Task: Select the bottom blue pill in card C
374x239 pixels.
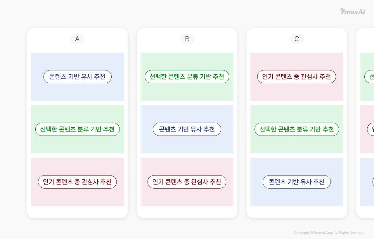Action: point(297,182)
